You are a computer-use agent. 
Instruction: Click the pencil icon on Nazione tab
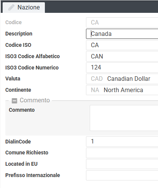[x=11, y=7]
